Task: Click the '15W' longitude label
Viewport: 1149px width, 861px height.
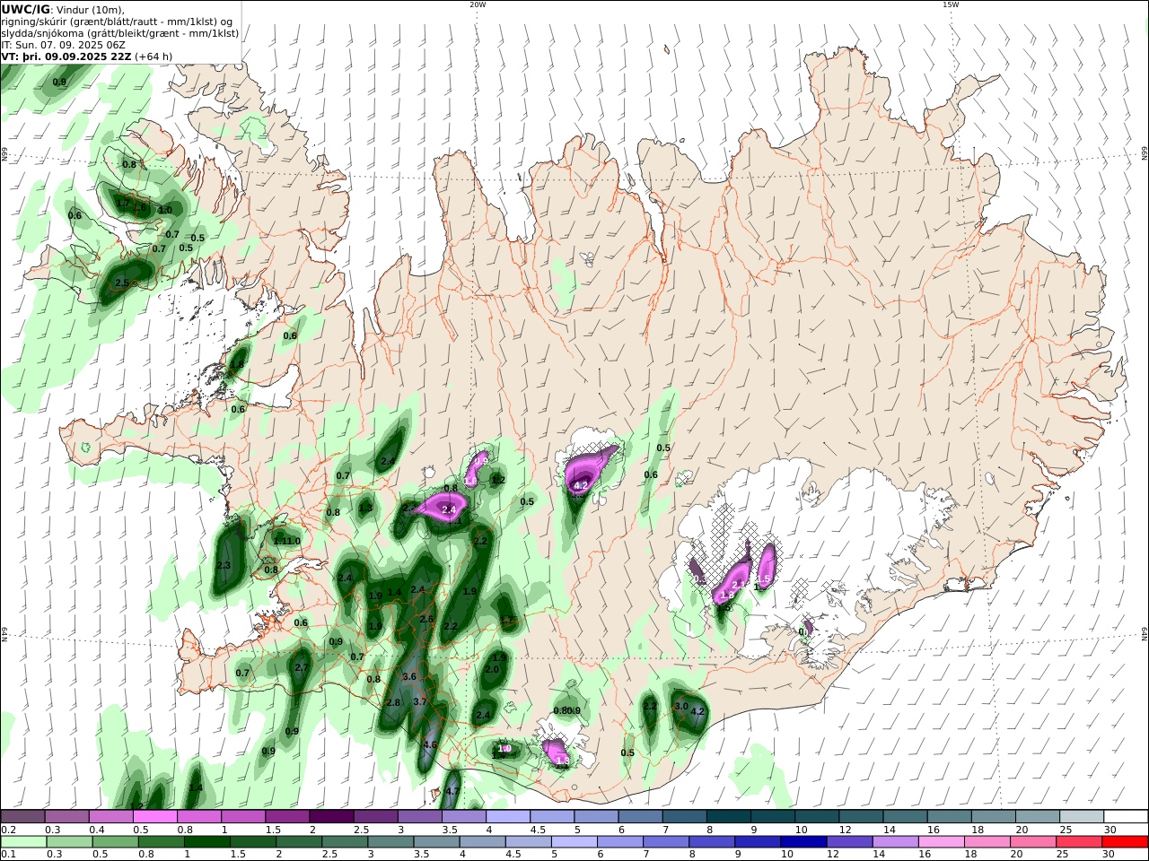Action: click(951, 4)
